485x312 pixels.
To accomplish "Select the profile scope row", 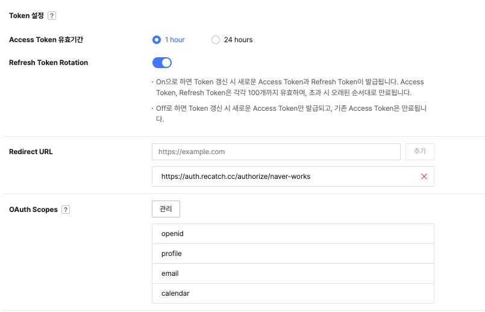I will (293, 254).
